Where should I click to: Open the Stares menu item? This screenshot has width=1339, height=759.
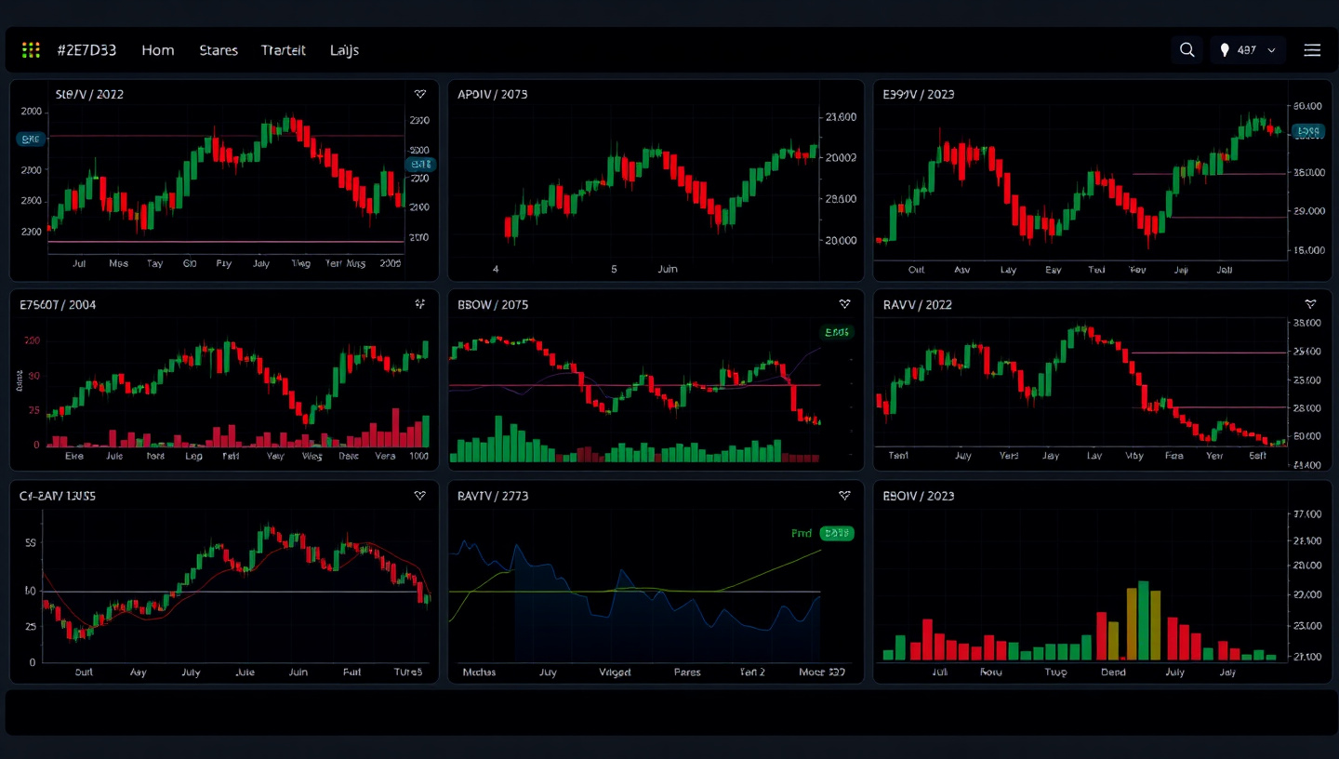tap(219, 50)
